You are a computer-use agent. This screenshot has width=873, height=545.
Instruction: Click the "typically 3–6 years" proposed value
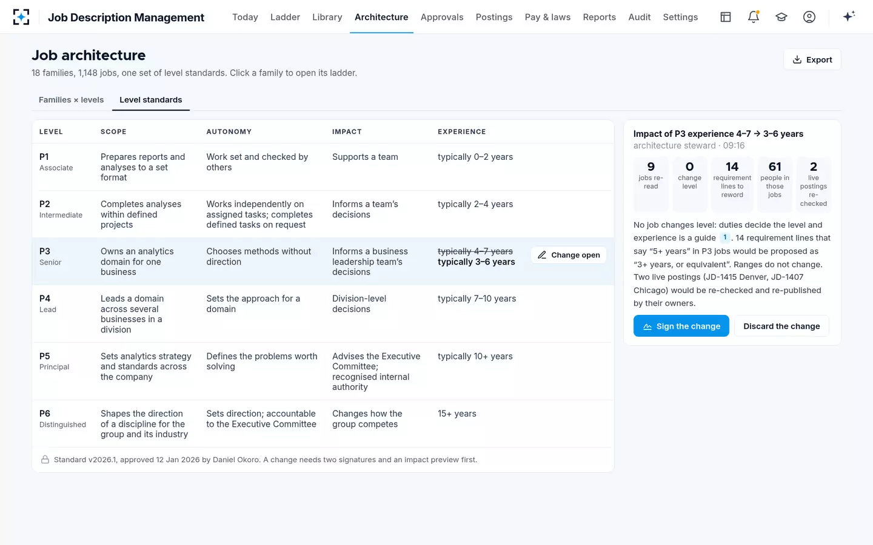click(477, 262)
